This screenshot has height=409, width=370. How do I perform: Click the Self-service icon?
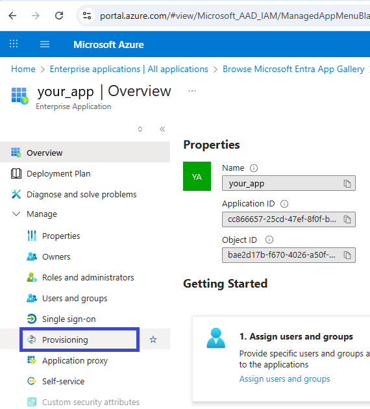[x=32, y=381]
